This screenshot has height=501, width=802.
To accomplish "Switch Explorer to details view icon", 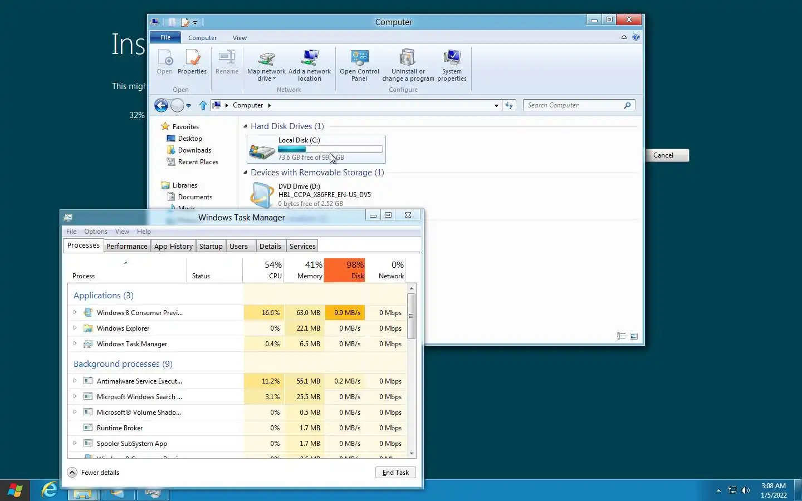I will [622, 336].
